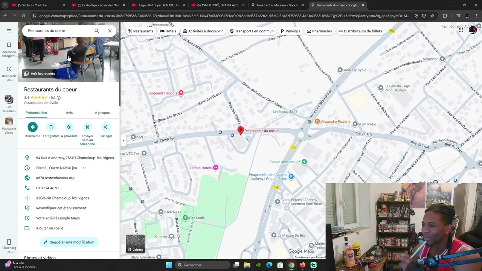Switch to the Hmarket Les Mureaux tab
The width and height of the screenshot is (482, 271).
pos(278,5)
